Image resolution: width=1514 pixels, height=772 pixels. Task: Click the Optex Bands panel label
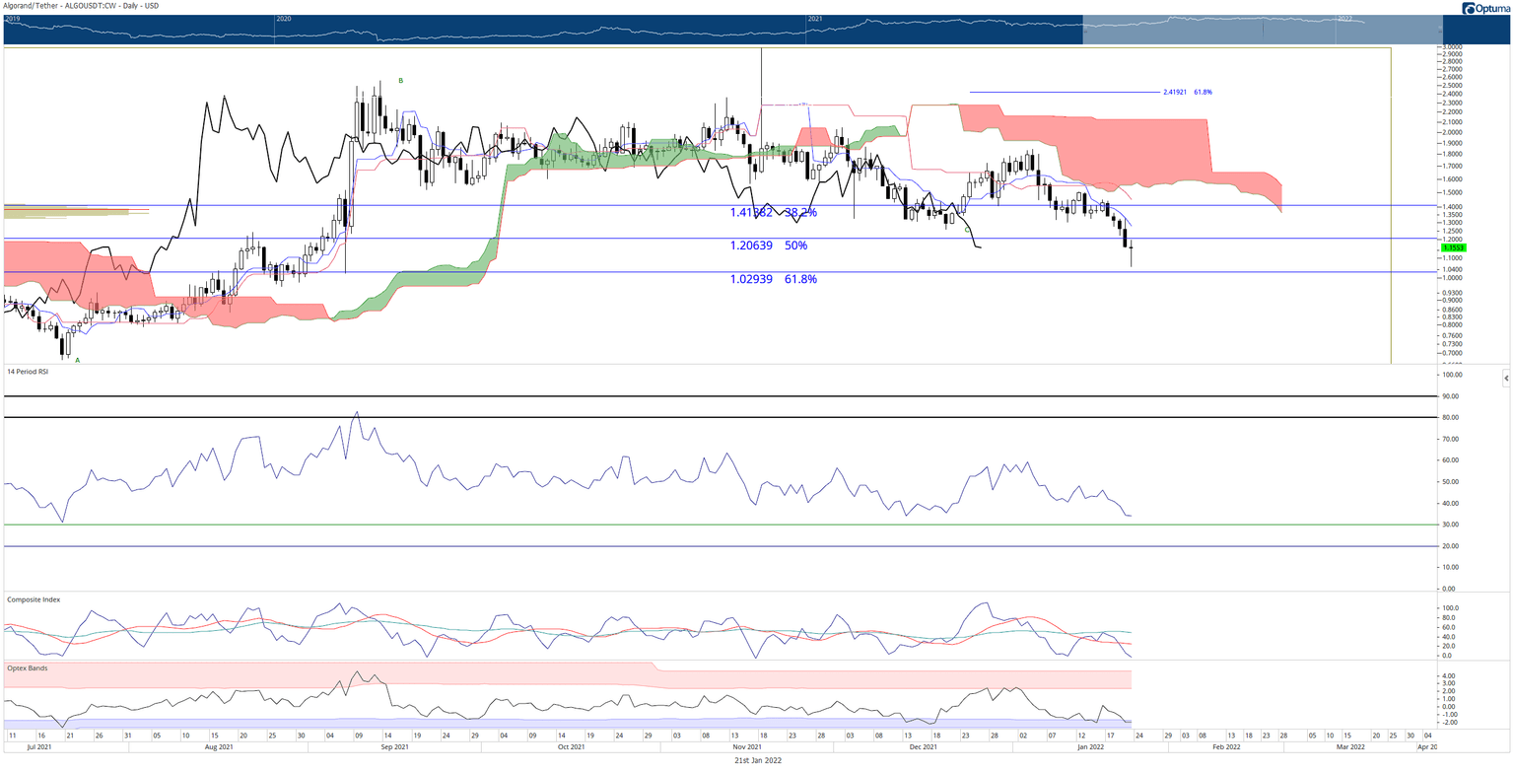point(27,667)
